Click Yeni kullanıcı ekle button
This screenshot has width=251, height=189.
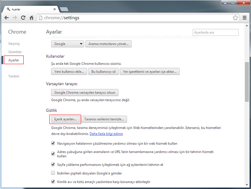point(69,71)
